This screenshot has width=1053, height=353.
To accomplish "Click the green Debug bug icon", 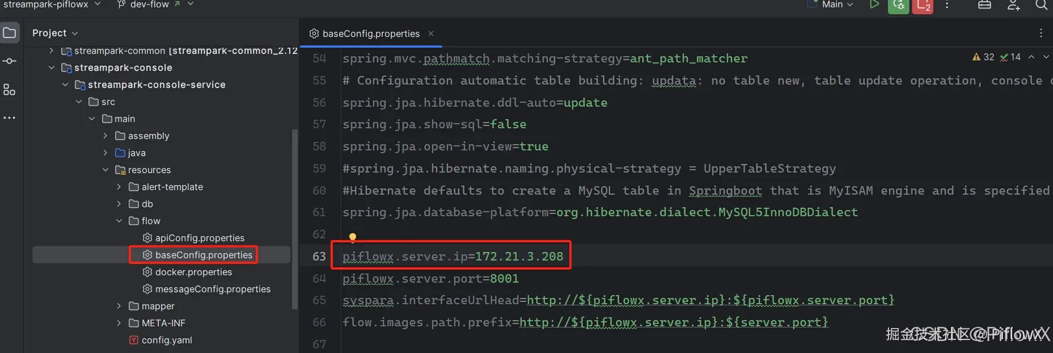I will [x=898, y=5].
